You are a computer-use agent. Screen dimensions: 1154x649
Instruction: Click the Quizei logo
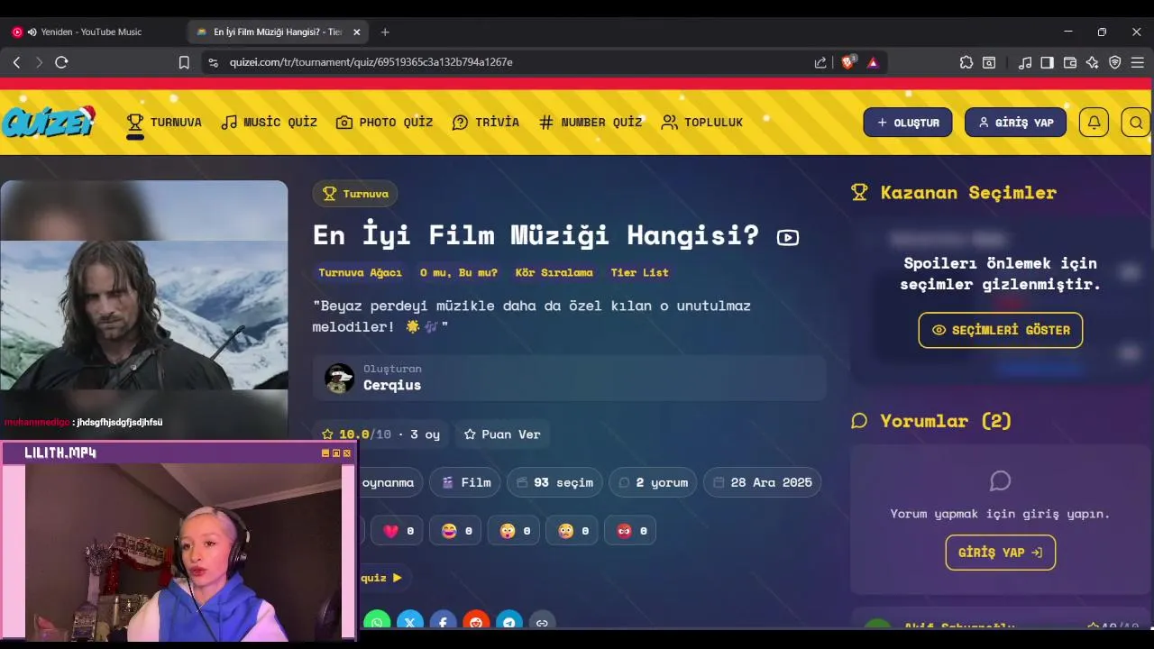[48, 122]
